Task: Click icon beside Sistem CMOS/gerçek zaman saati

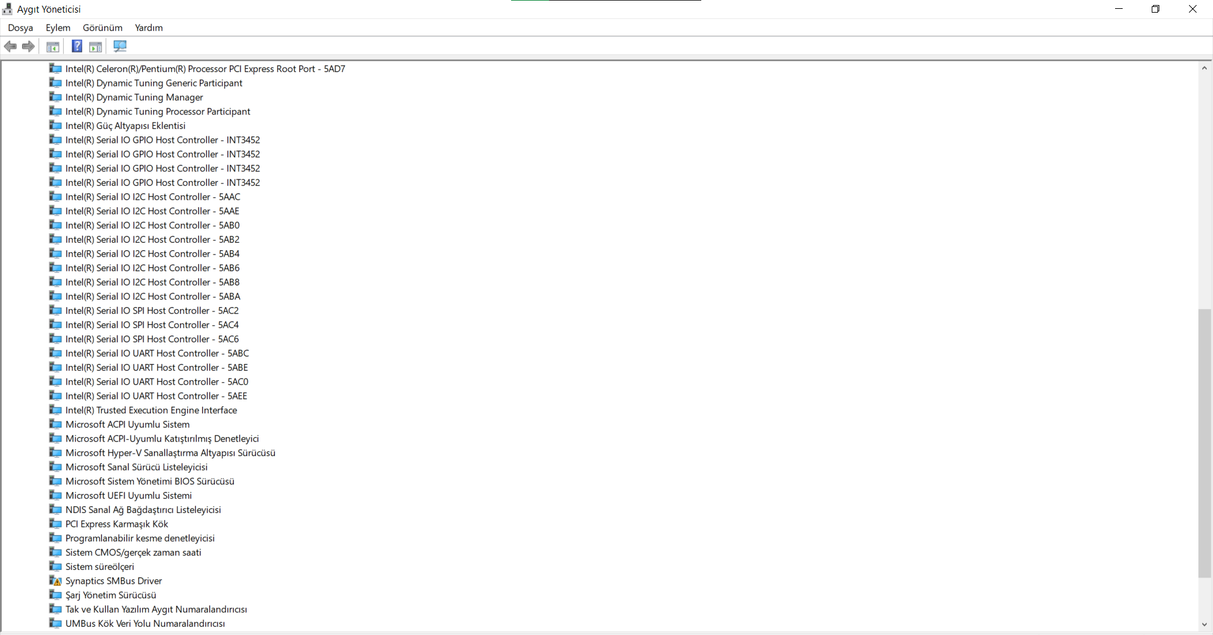Action: click(x=56, y=552)
